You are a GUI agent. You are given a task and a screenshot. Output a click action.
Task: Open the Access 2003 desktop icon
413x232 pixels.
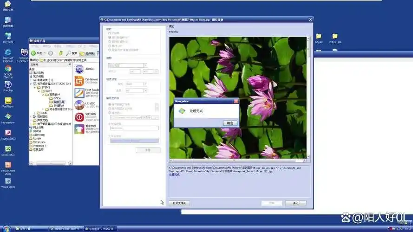8,133
